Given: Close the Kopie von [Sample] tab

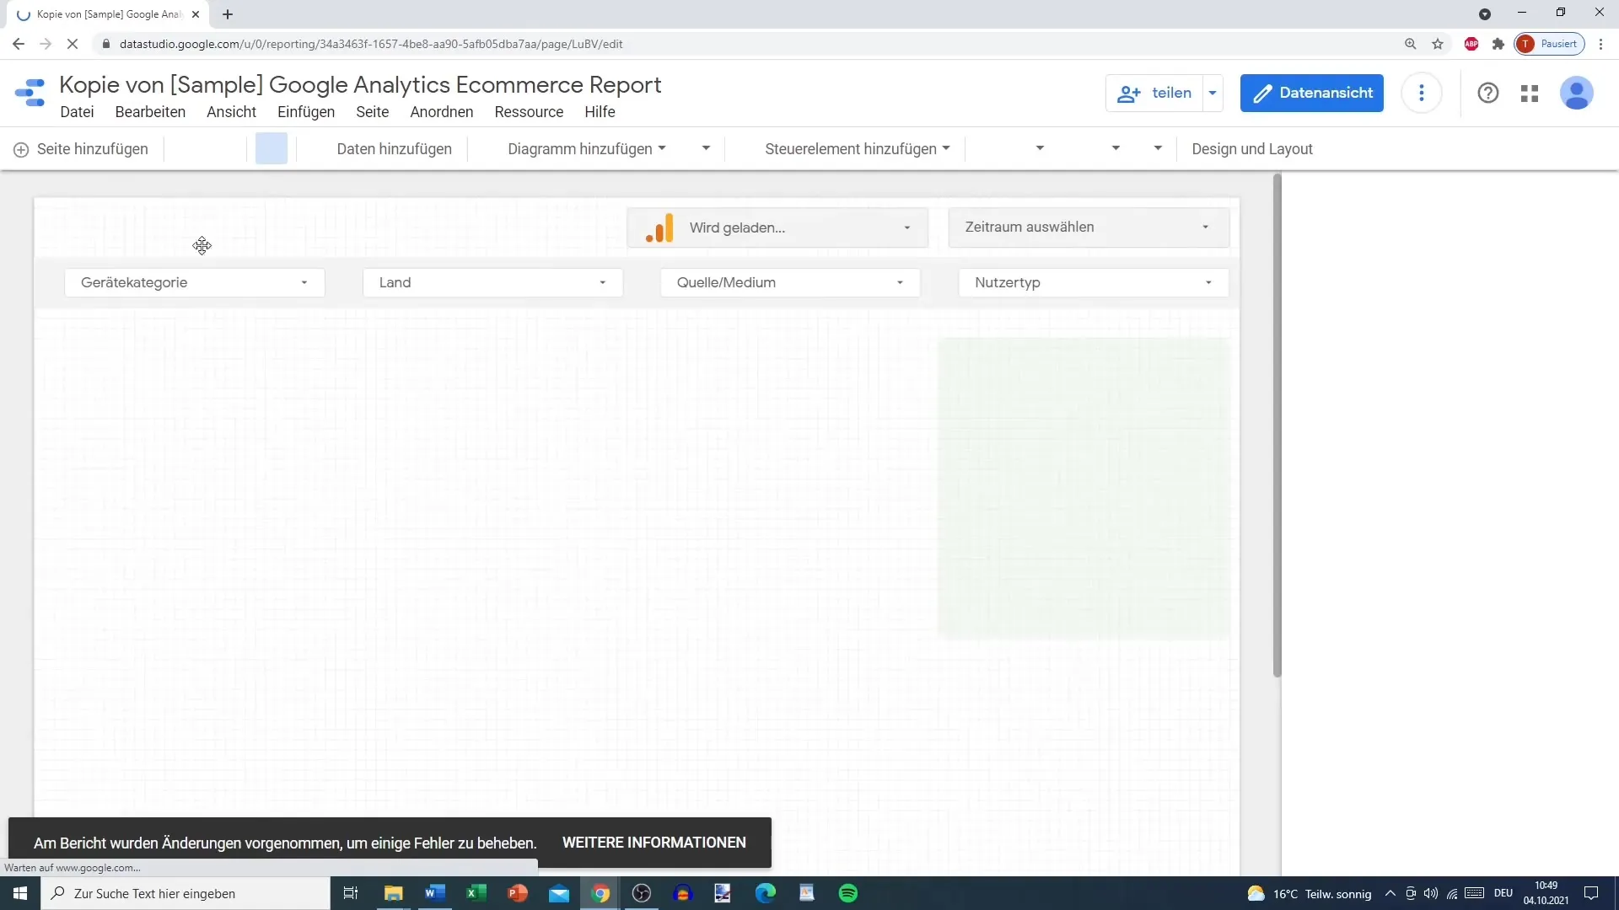Looking at the screenshot, I should (196, 14).
